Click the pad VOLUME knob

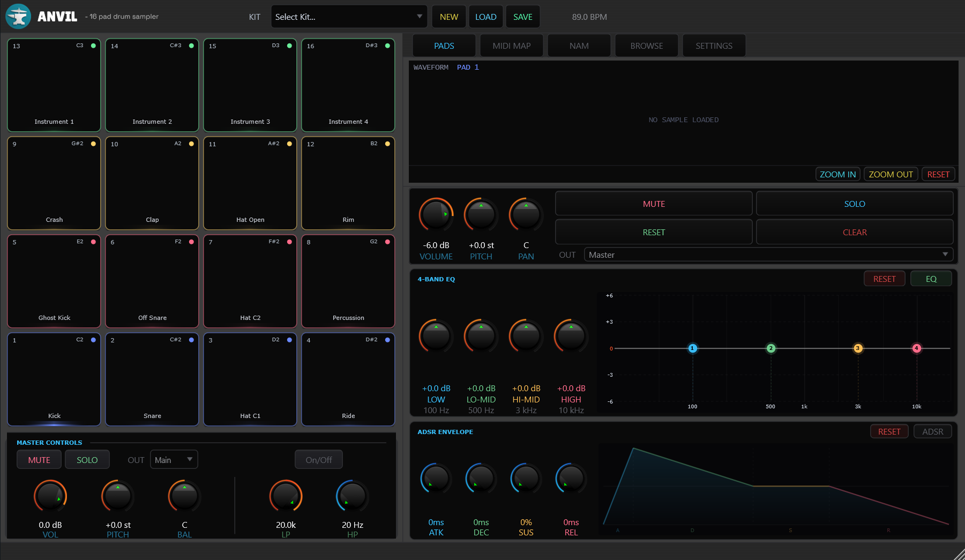coord(436,215)
